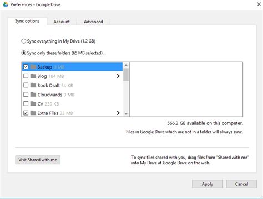
Task: Check the Blog folder checkbox
Action: pyautogui.click(x=26, y=76)
